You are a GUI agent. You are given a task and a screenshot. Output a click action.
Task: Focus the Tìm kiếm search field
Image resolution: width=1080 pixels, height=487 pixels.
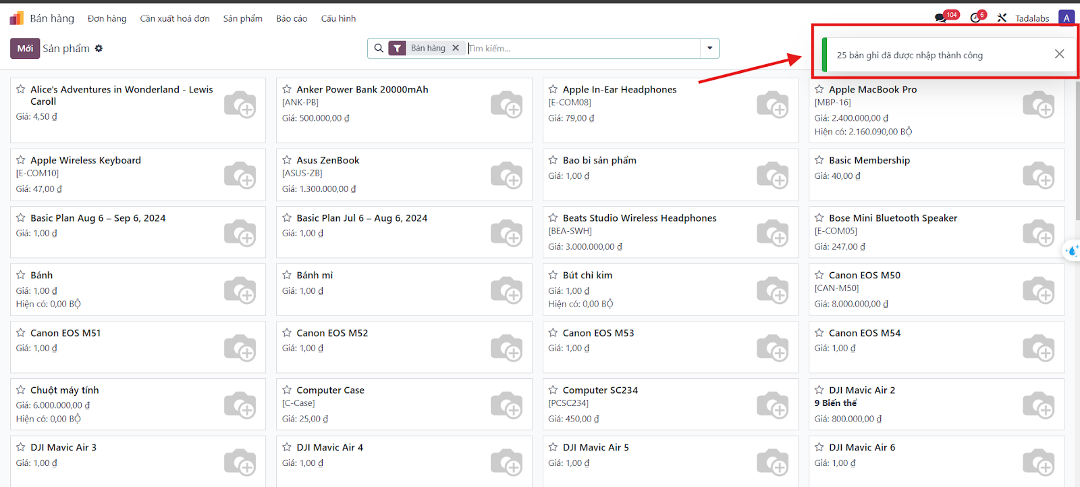(584, 49)
